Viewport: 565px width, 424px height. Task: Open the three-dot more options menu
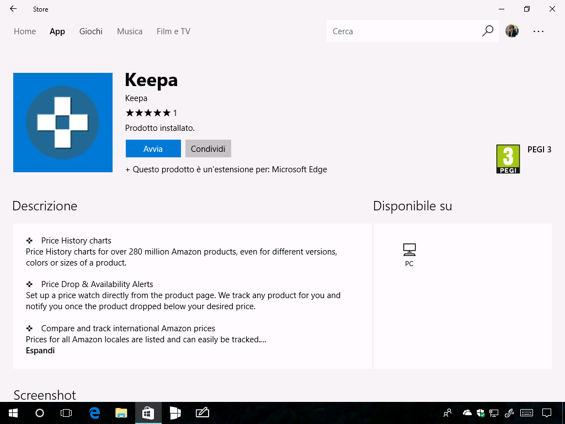coord(539,31)
